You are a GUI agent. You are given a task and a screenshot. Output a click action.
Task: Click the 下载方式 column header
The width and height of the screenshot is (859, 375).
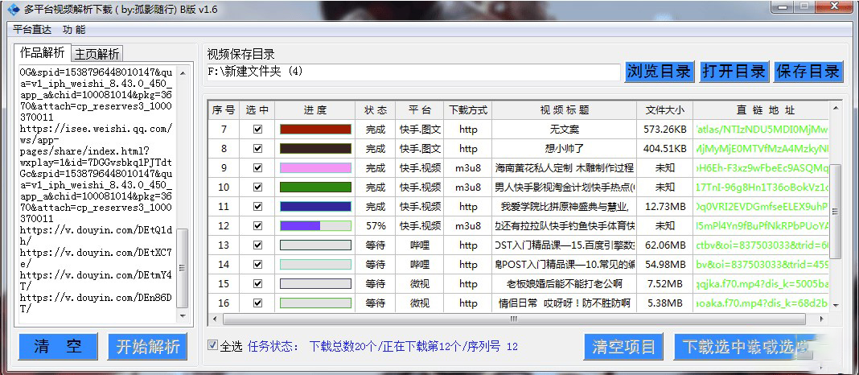[x=468, y=110]
